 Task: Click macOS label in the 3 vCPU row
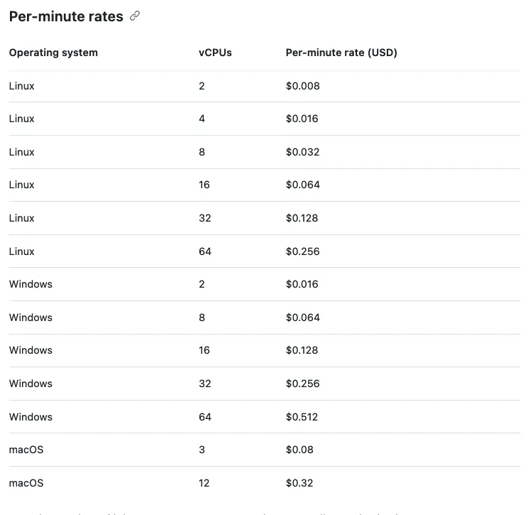(x=26, y=450)
